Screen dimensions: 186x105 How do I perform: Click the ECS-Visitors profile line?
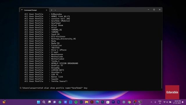[45, 36]
